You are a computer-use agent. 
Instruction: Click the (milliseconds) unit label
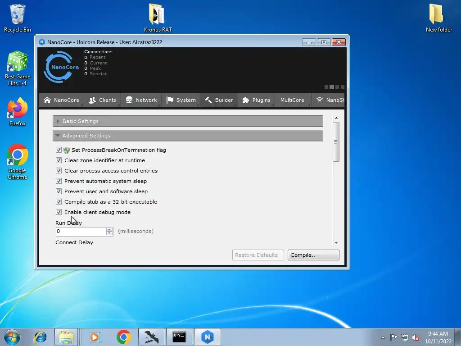pos(136,231)
